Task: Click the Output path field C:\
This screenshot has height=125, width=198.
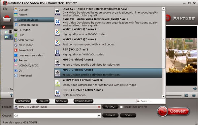Action: click(55, 115)
